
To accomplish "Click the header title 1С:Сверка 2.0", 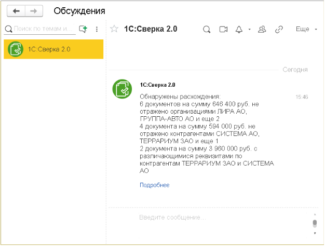I will [x=151, y=29].
